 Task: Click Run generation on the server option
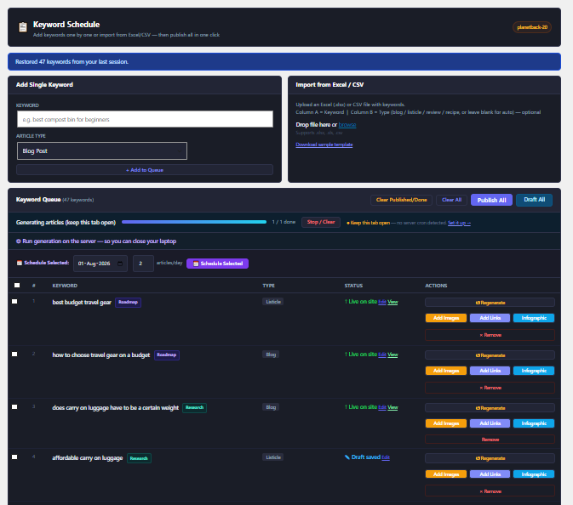pyautogui.click(x=96, y=241)
